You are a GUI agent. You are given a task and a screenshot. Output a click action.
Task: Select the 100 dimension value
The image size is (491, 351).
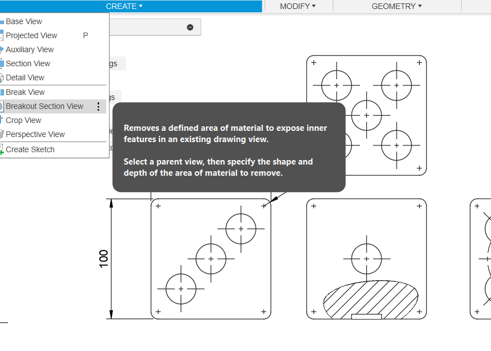[104, 258]
